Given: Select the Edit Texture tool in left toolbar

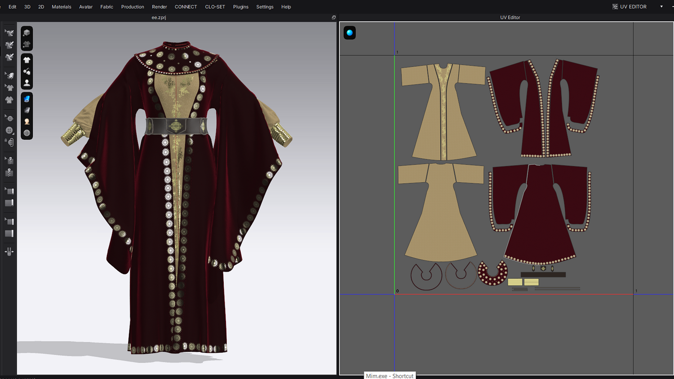Looking at the screenshot, I should click(9, 33).
